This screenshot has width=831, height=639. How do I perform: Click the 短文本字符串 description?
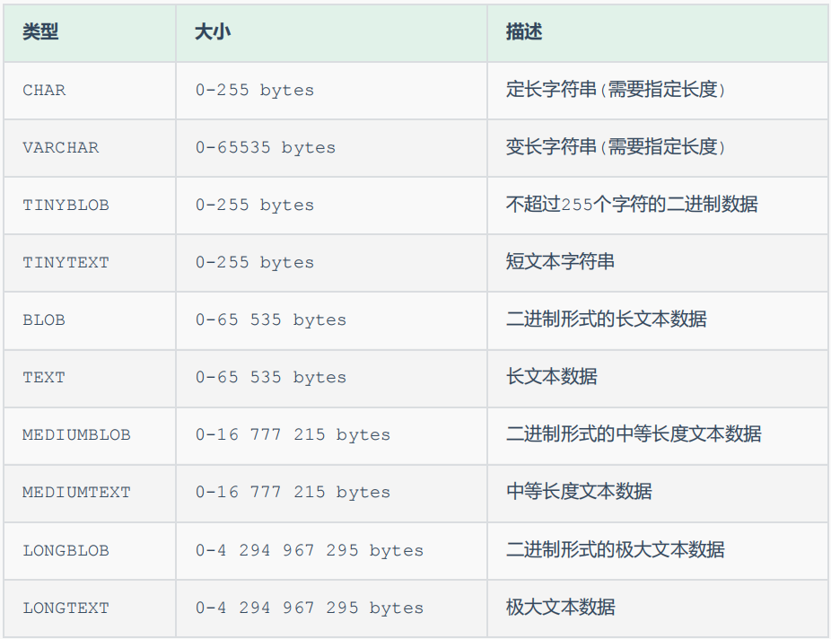560,263
